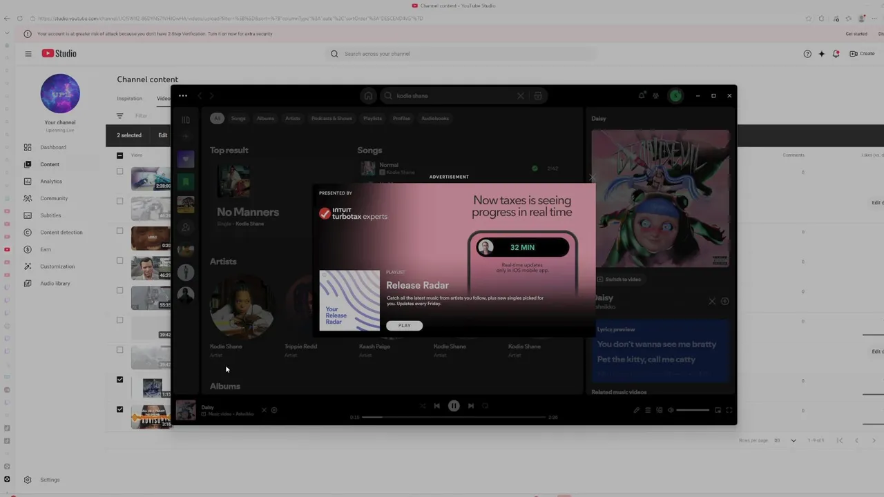
Task: Skip to next track in Spotify
Action: (471, 406)
